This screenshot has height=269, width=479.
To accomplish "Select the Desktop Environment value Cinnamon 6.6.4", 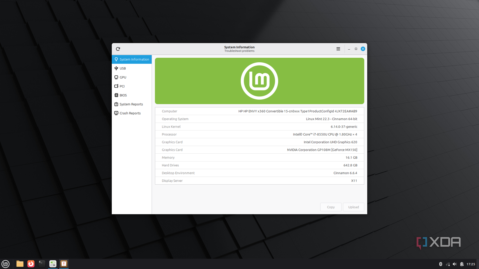I will click(x=345, y=173).
